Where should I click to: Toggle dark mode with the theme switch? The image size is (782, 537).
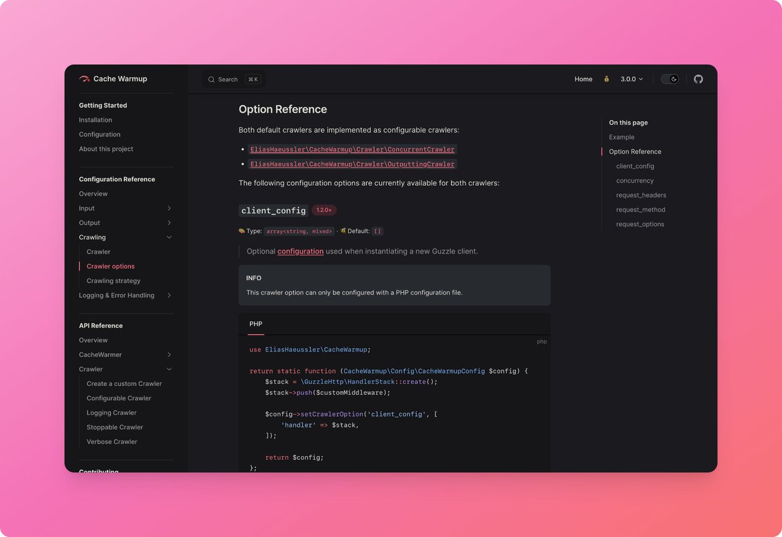[x=670, y=78]
